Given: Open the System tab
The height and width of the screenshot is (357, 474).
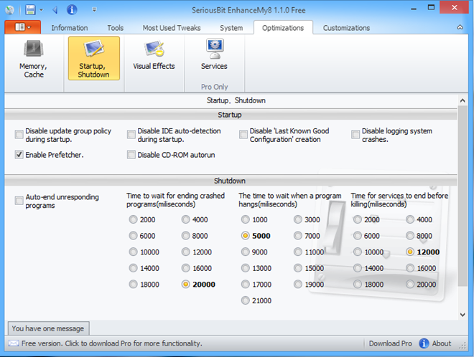Looking at the screenshot, I should coord(231,28).
